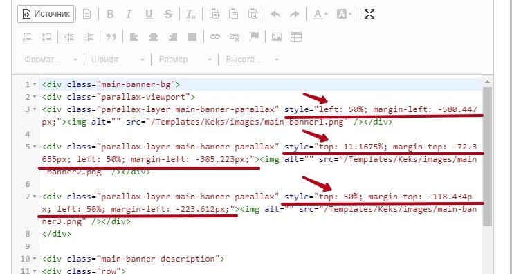Toggle the Источник source mode button

[46, 14]
